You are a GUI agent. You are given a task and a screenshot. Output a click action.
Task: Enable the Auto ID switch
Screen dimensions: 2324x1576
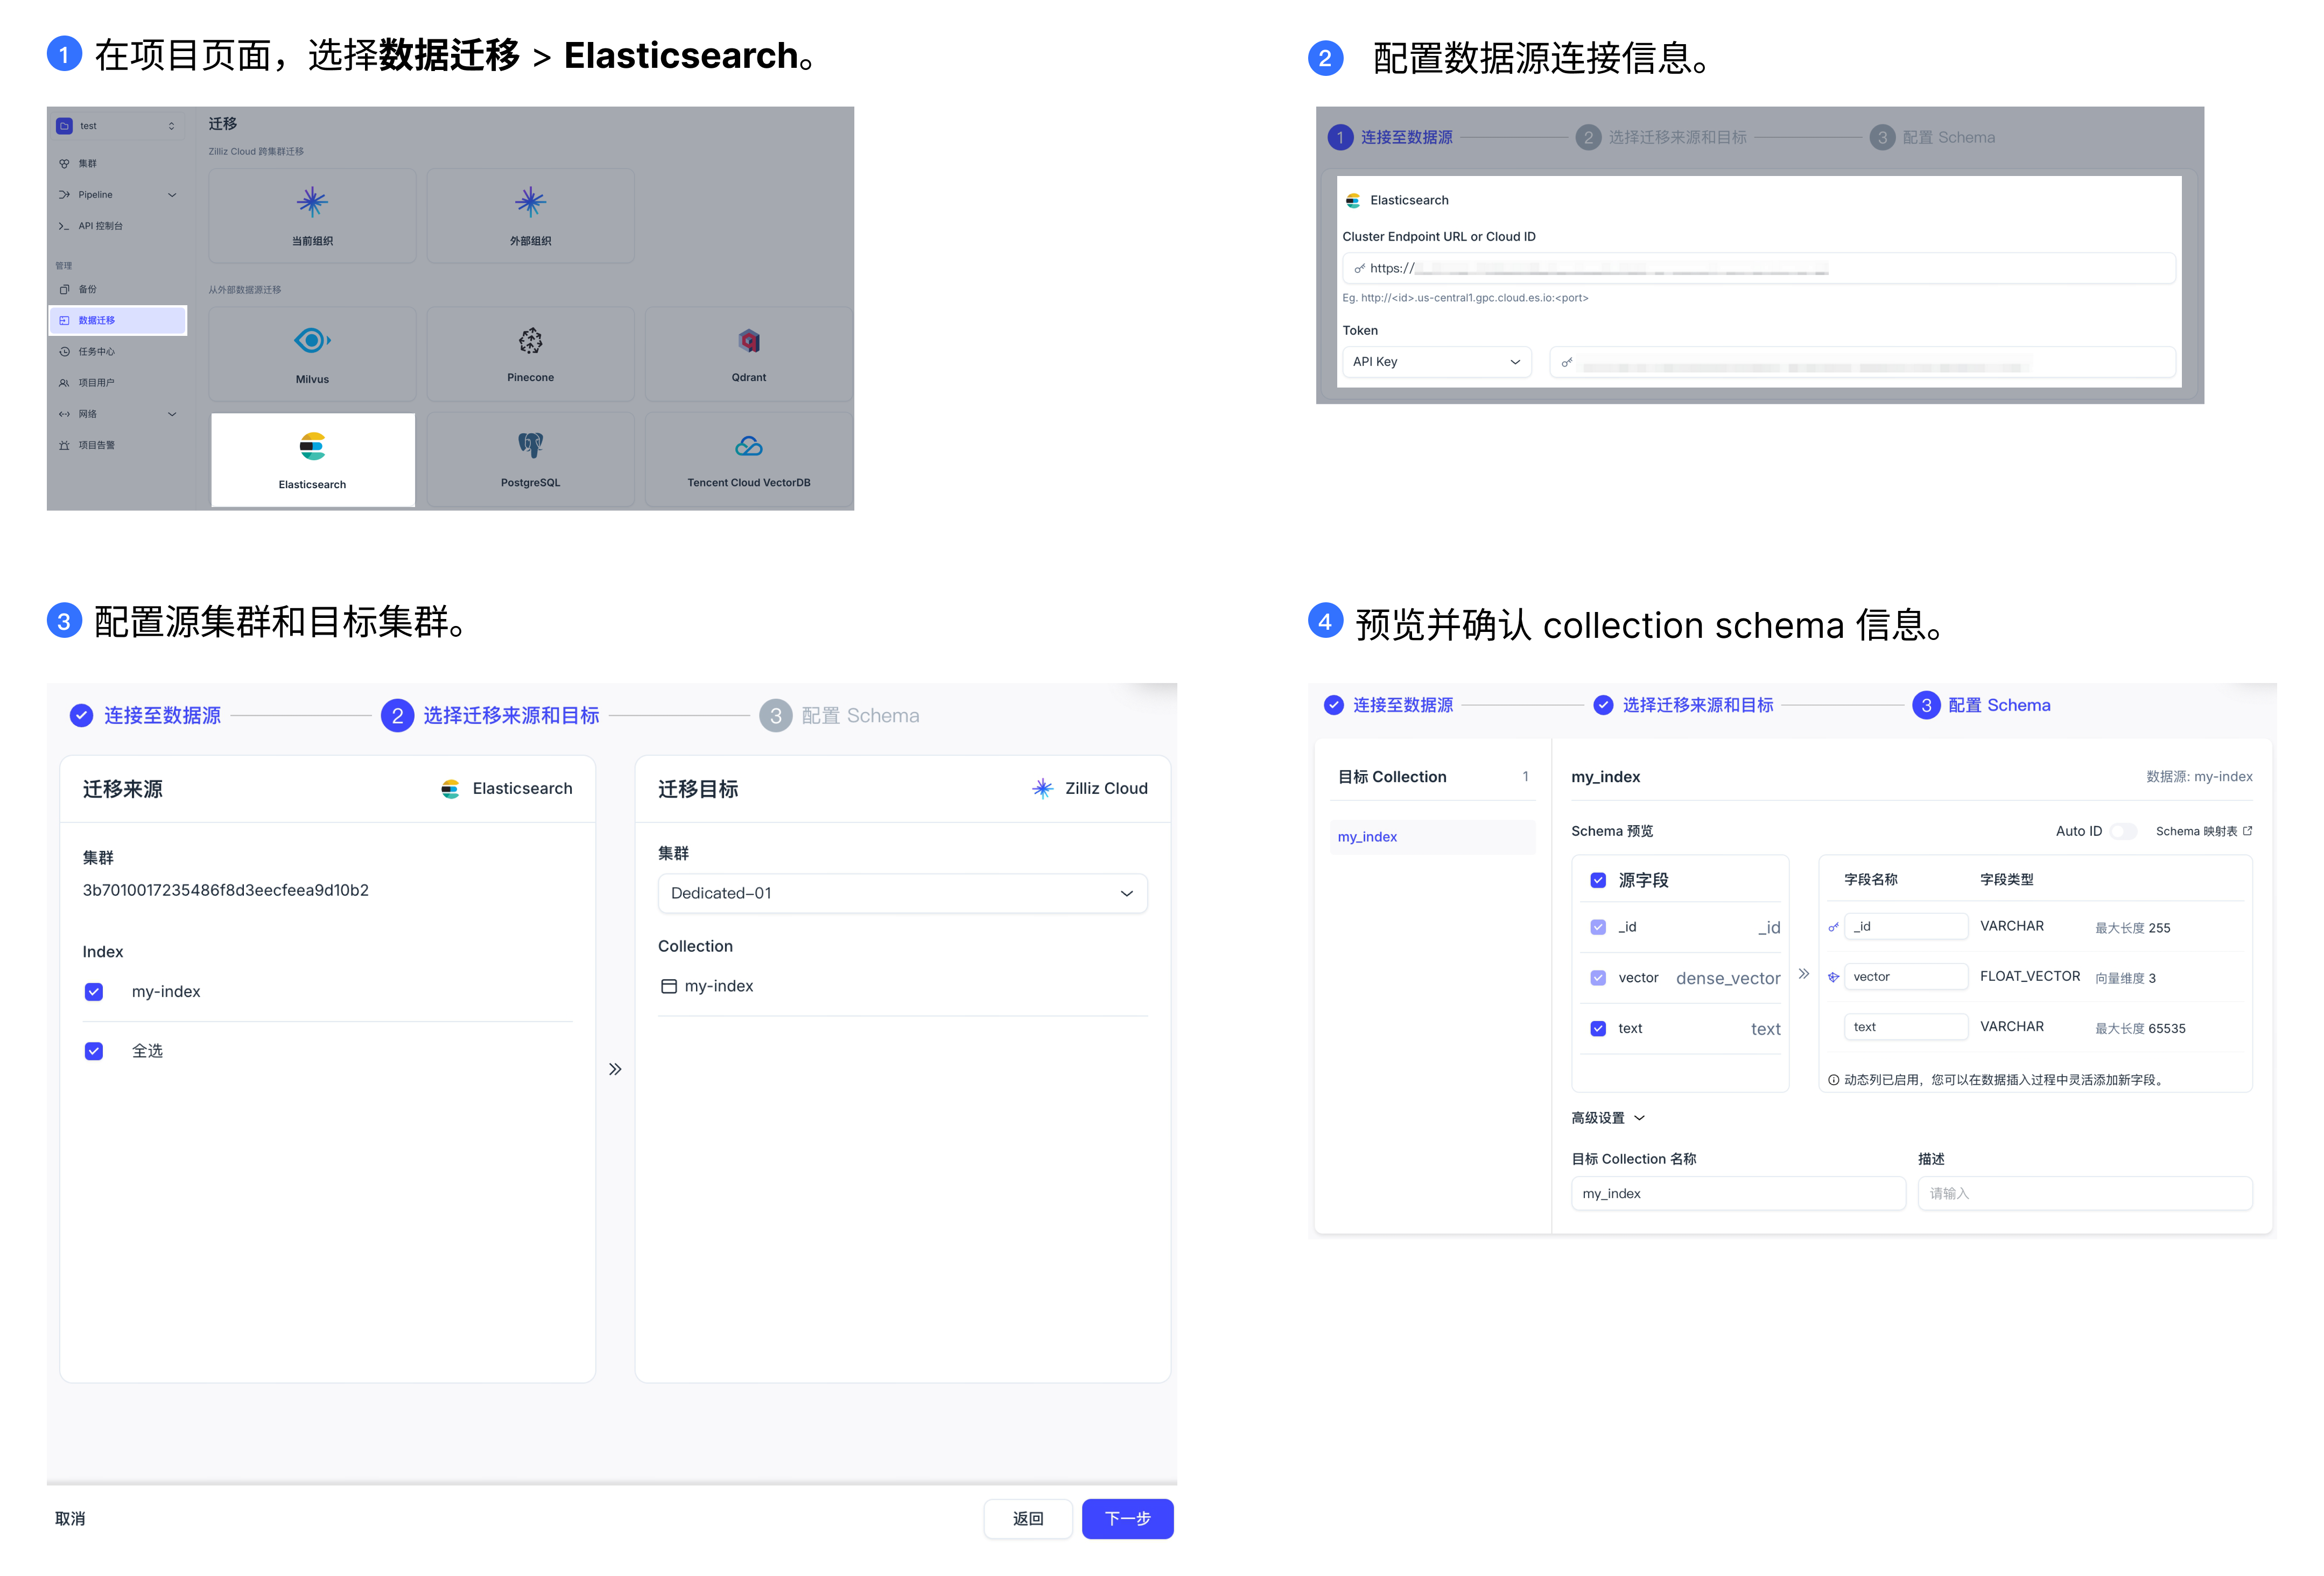2123,831
